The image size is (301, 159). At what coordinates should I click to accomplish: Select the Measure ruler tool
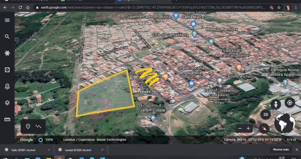tap(7, 119)
